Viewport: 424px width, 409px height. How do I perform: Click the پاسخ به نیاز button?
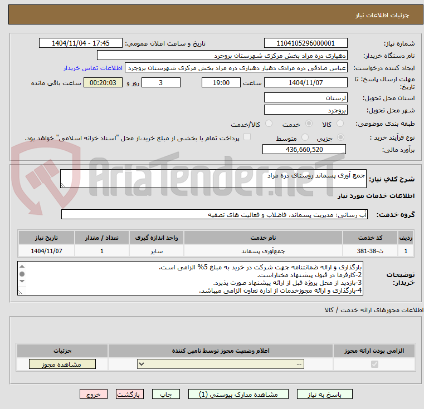click(x=324, y=394)
